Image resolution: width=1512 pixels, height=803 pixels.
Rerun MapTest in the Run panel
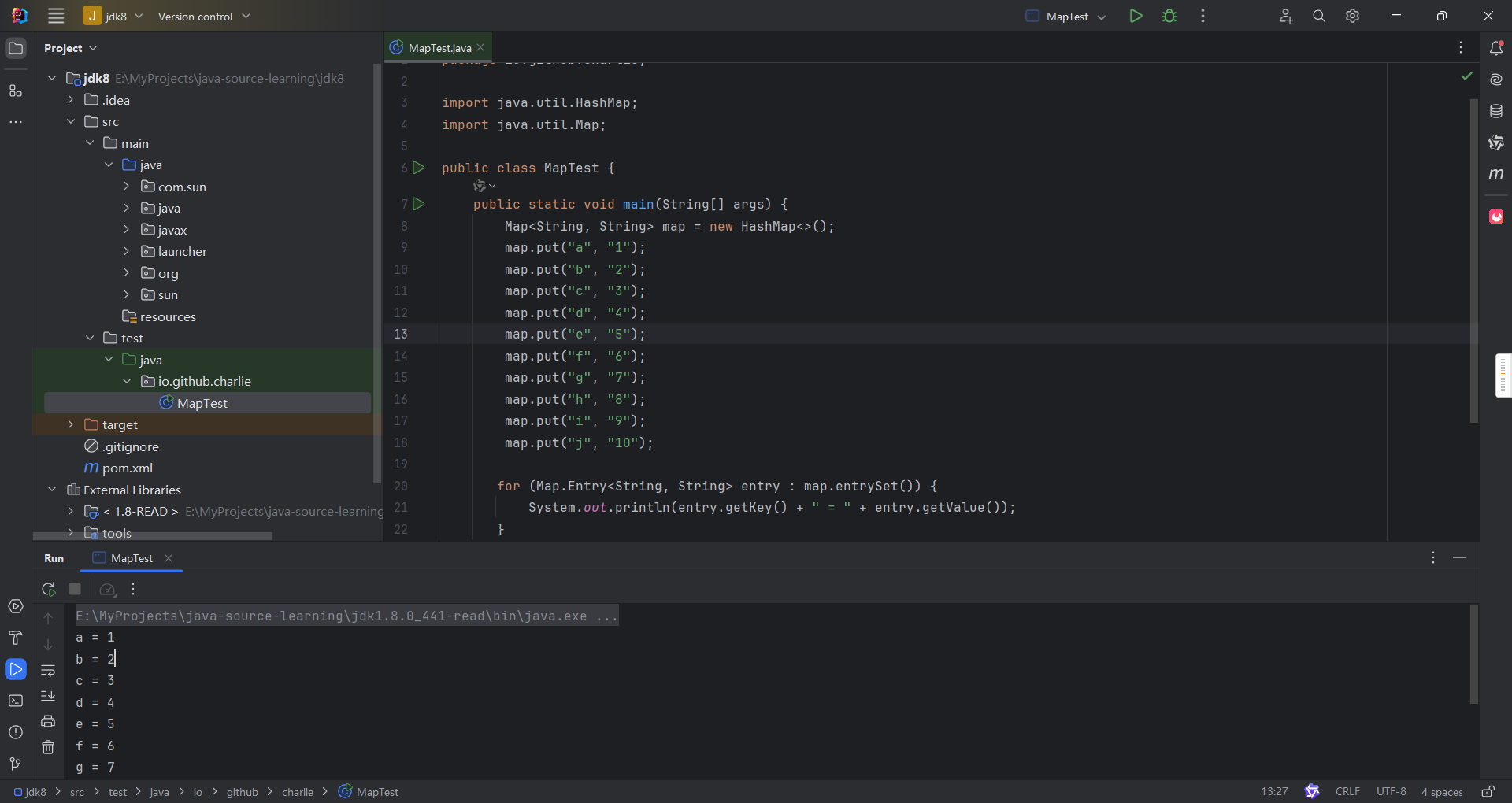pyautogui.click(x=49, y=589)
